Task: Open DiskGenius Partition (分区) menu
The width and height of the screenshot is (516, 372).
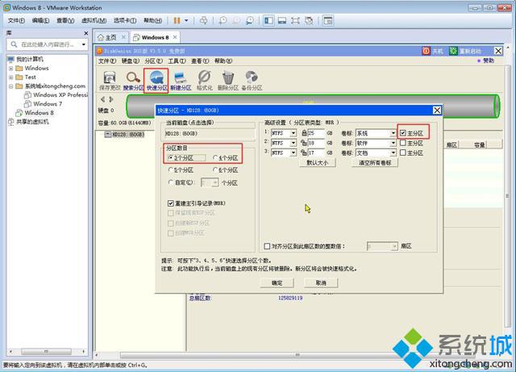Action: (x=154, y=61)
